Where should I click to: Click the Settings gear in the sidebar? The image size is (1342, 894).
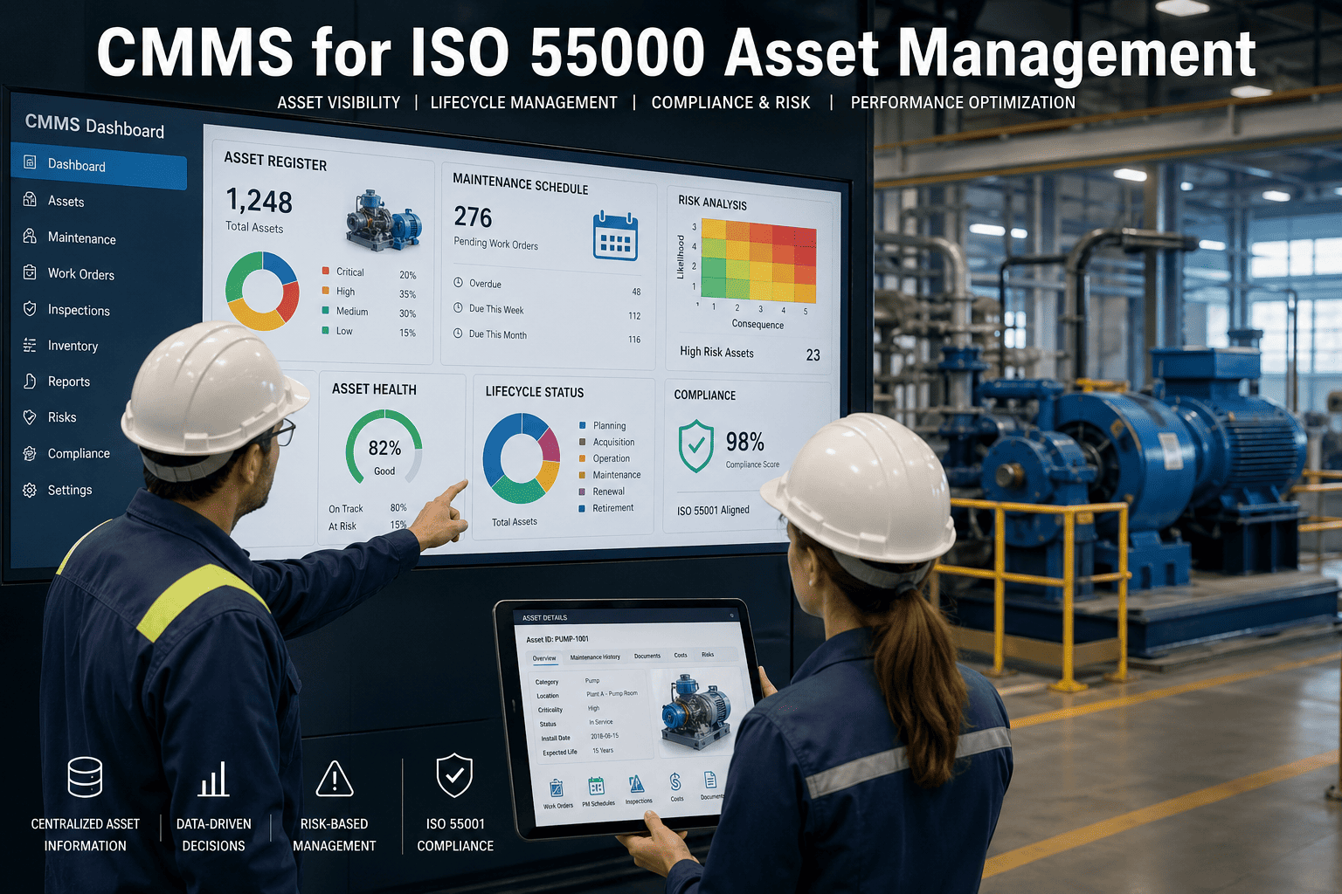(x=29, y=490)
